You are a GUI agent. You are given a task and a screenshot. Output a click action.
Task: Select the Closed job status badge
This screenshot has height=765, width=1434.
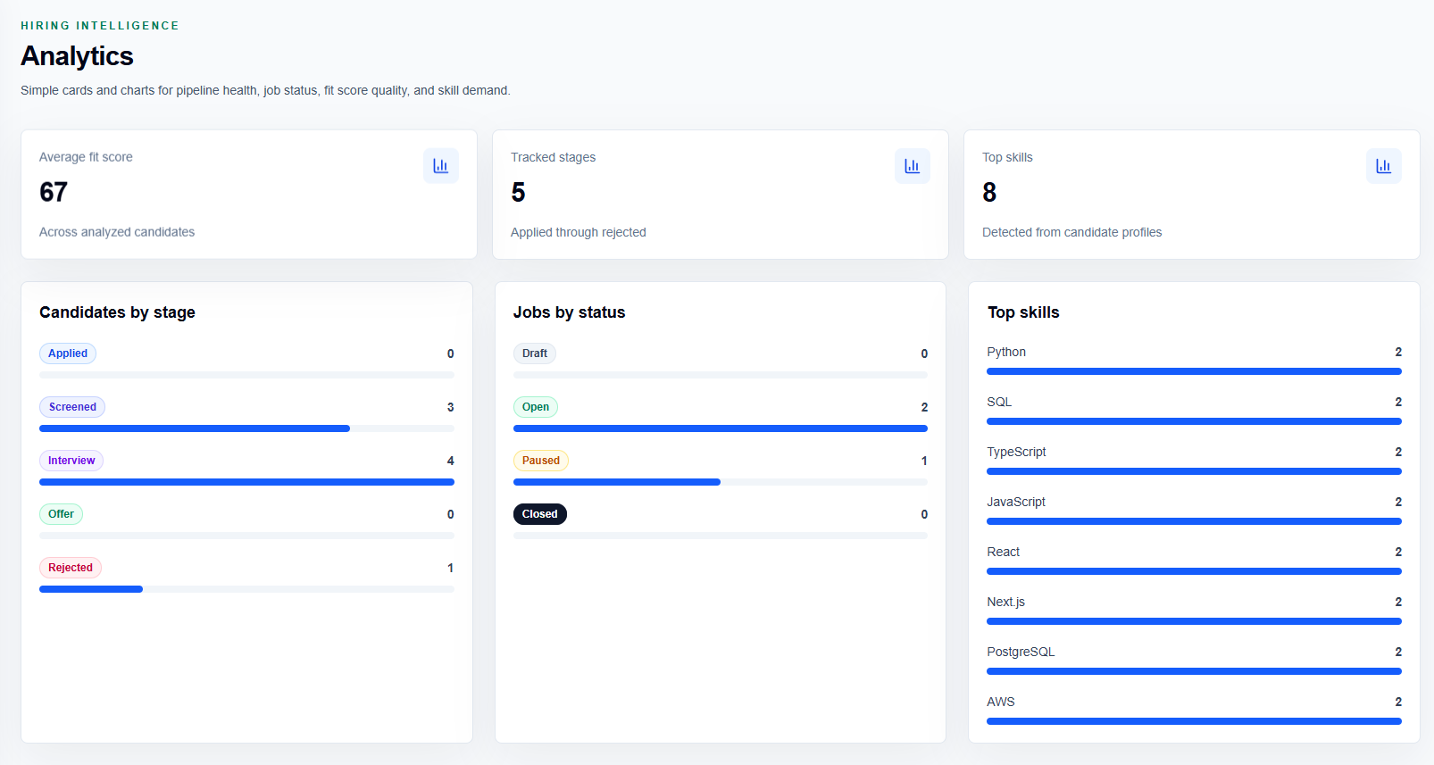tap(540, 514)
